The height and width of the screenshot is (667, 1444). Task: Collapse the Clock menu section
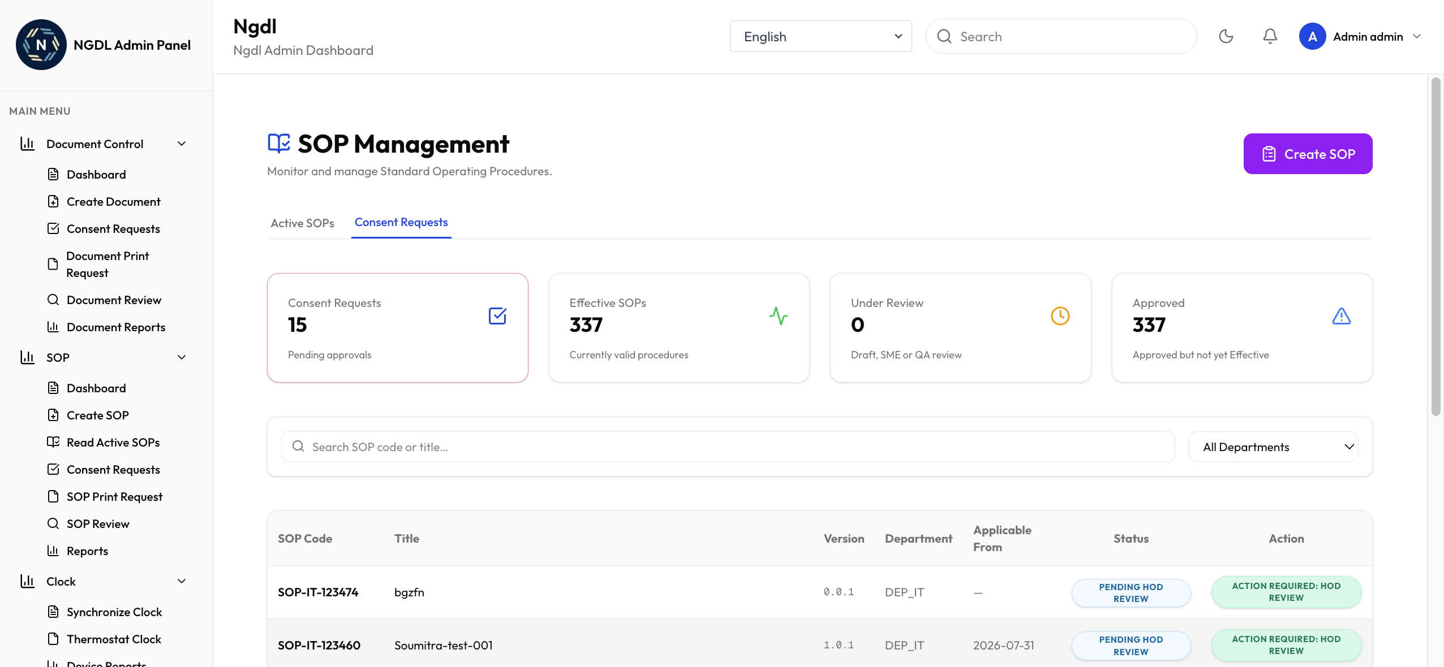(182, 581)
